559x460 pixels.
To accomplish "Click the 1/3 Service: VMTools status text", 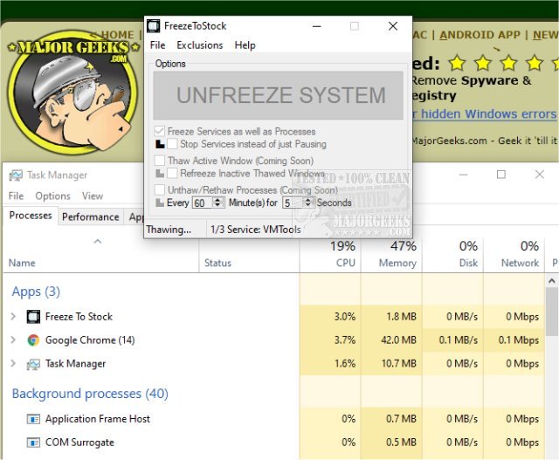I will 256,230.
